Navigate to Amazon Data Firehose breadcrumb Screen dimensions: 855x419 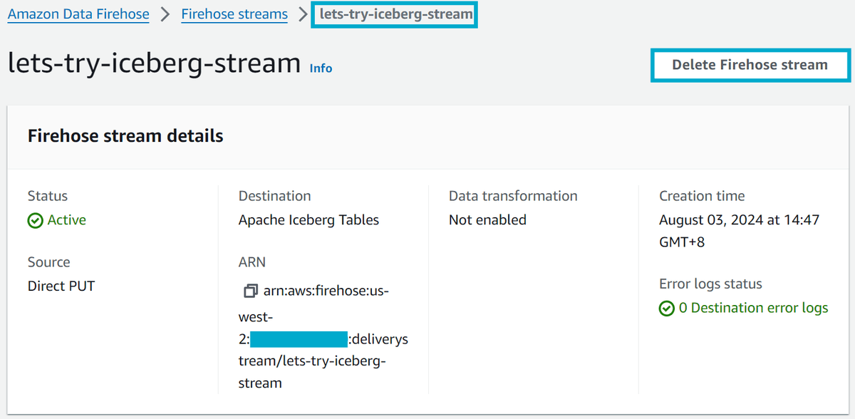(78, 14)
